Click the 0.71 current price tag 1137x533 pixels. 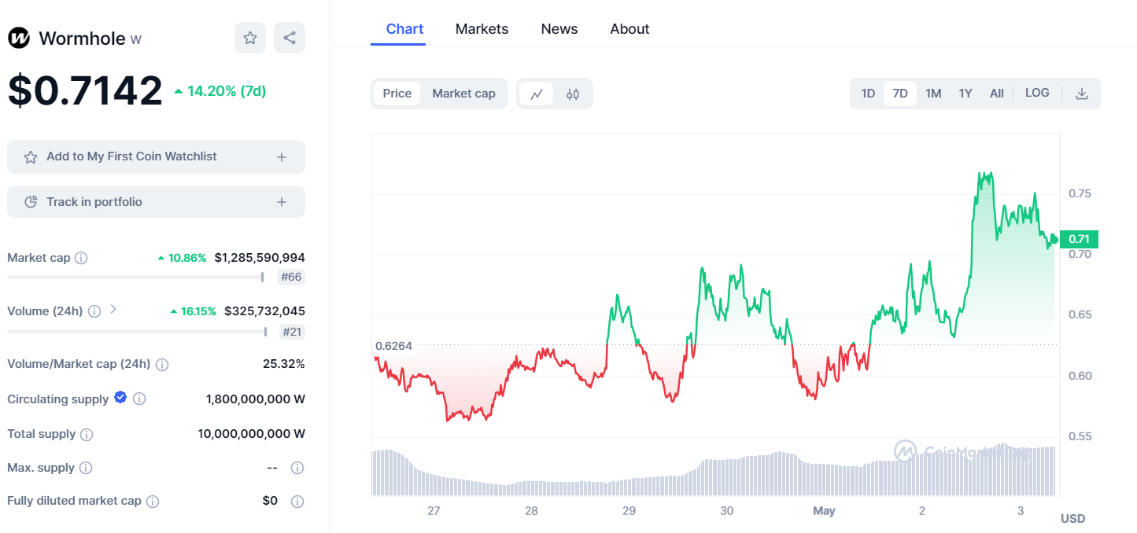point(1079,239)
